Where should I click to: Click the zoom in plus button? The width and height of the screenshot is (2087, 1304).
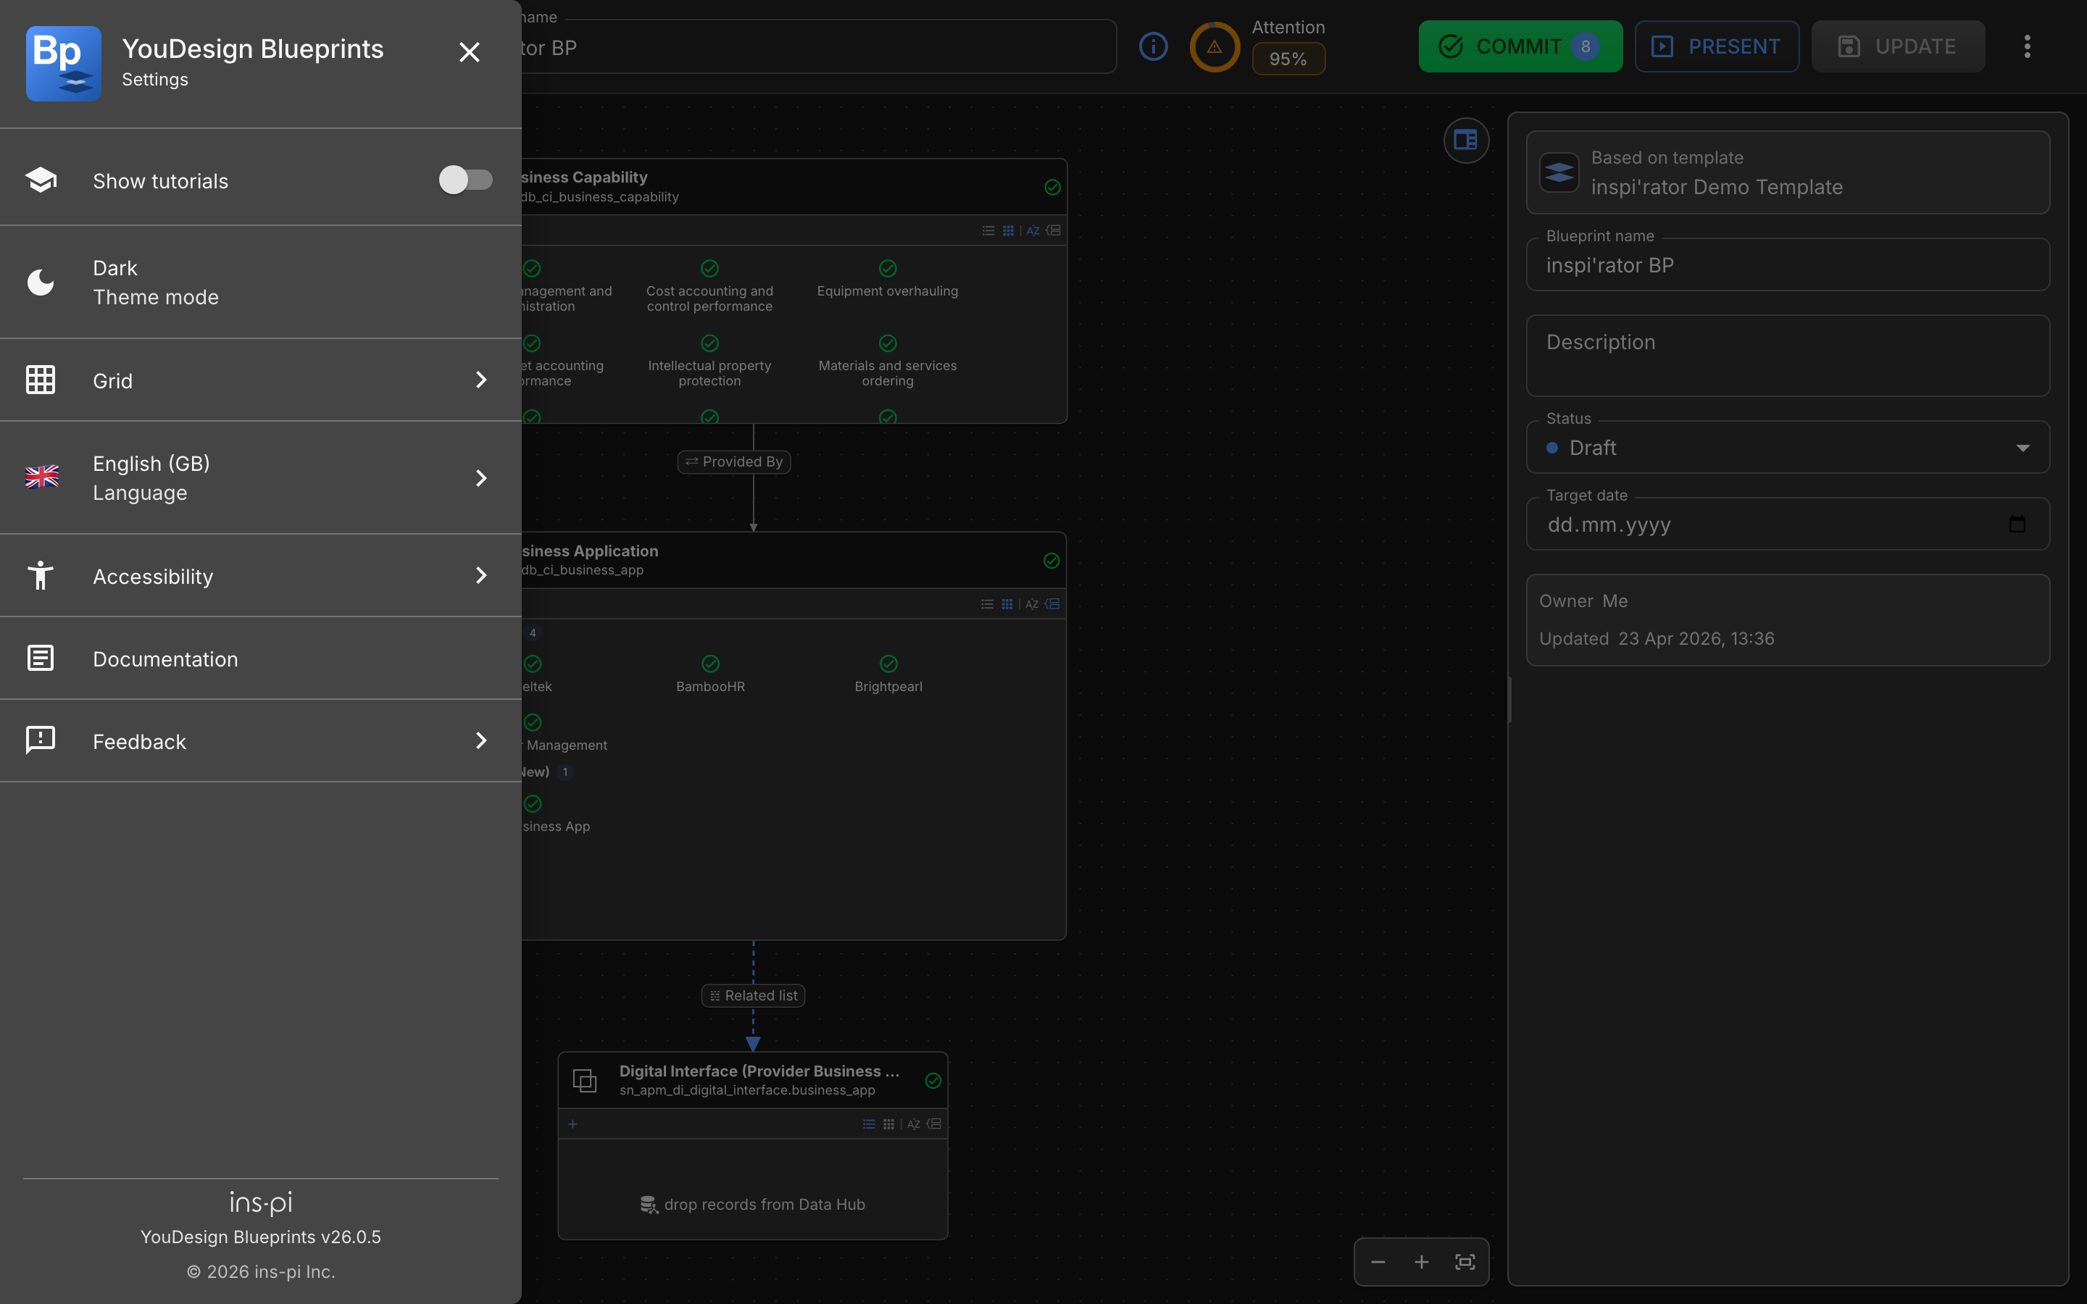tap(1421, 1262)
